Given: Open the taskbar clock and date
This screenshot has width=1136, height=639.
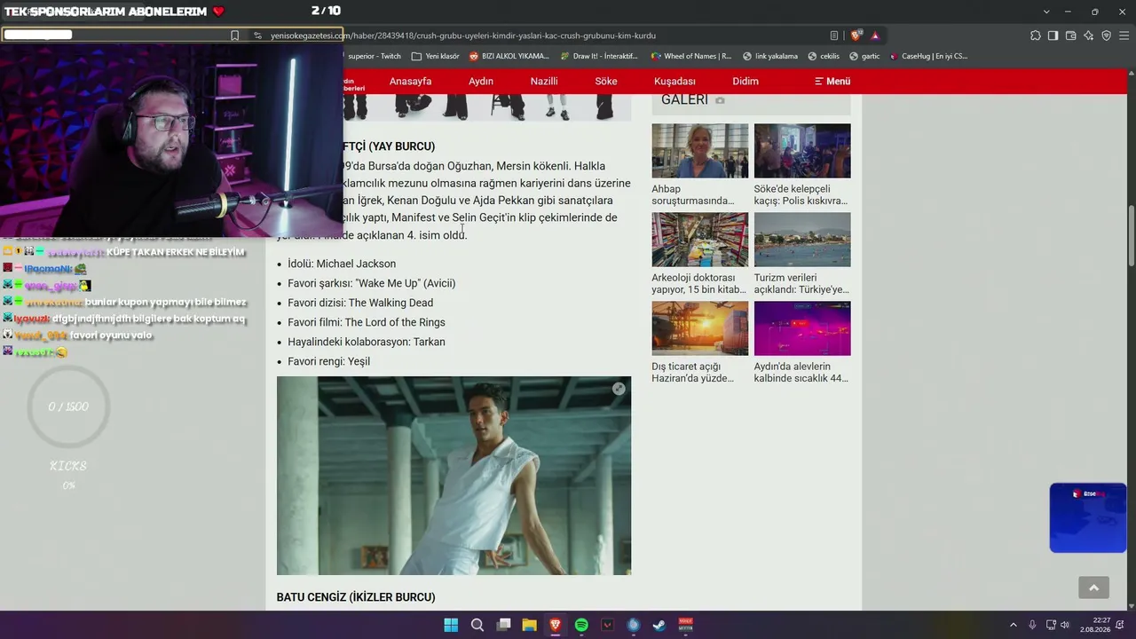Looking at the screenshot, I should pos(1095,625).
